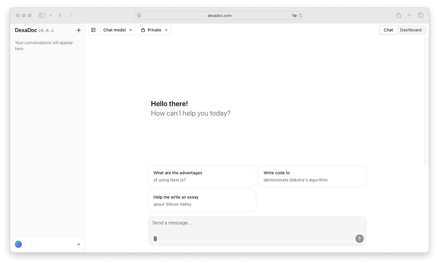Click the gradient user avatar

point(18,244)
